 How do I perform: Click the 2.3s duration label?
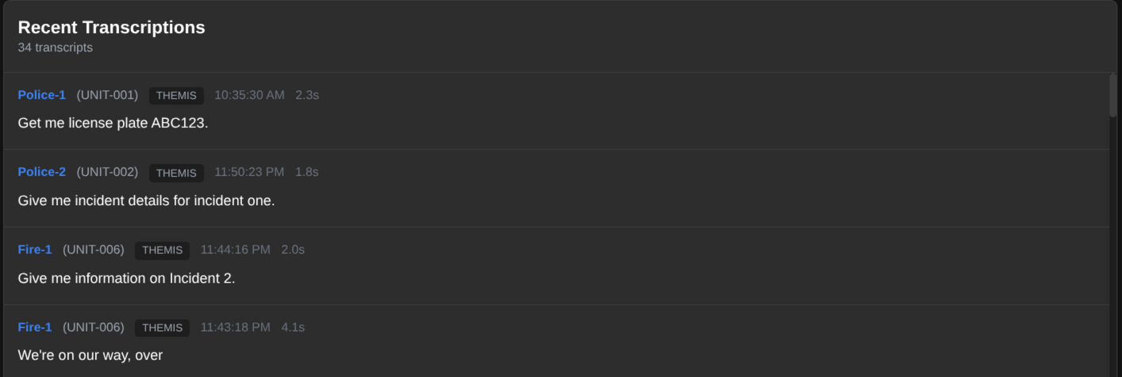coord(307,95)
